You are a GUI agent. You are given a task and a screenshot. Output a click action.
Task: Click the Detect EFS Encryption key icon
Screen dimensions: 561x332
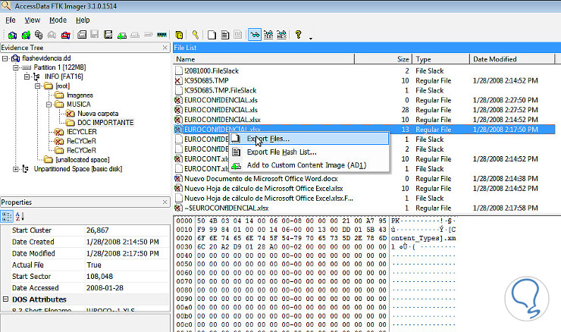[195, 35]
